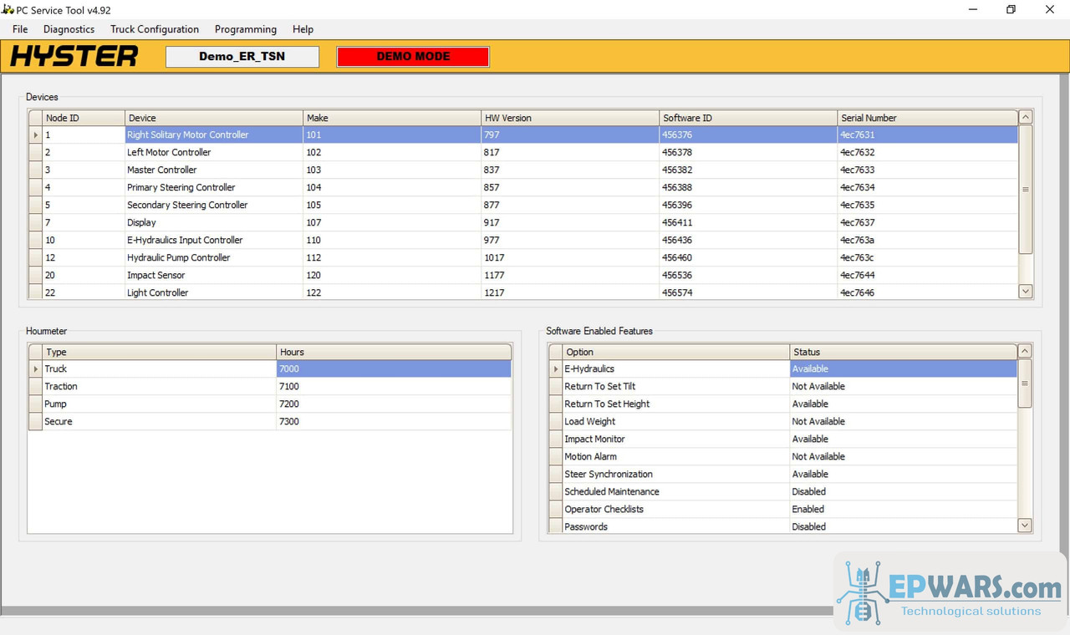Select the Secondary Steering Controller device
Image resolution: width=1070 pixels, height=635 pixels.
(x=523, y=205)
